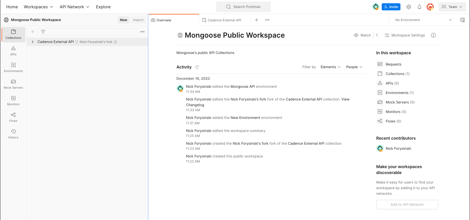Open the Mock Servers sidebar panel
Image resolution: width=470 pixels, height=220 pixels.
[x=13, y=84]
